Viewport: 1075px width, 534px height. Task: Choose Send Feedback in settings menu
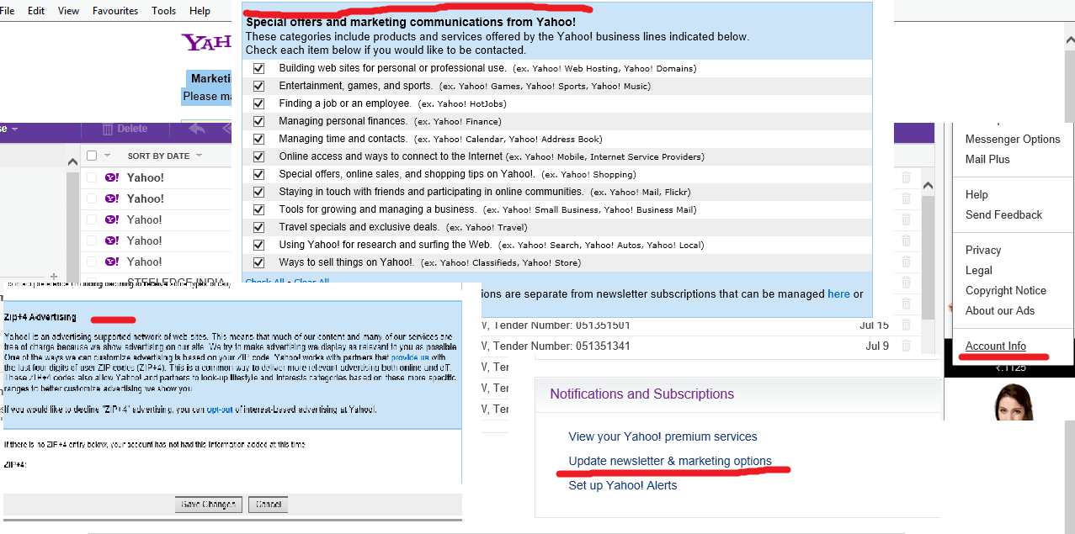tap(1003, 214)
